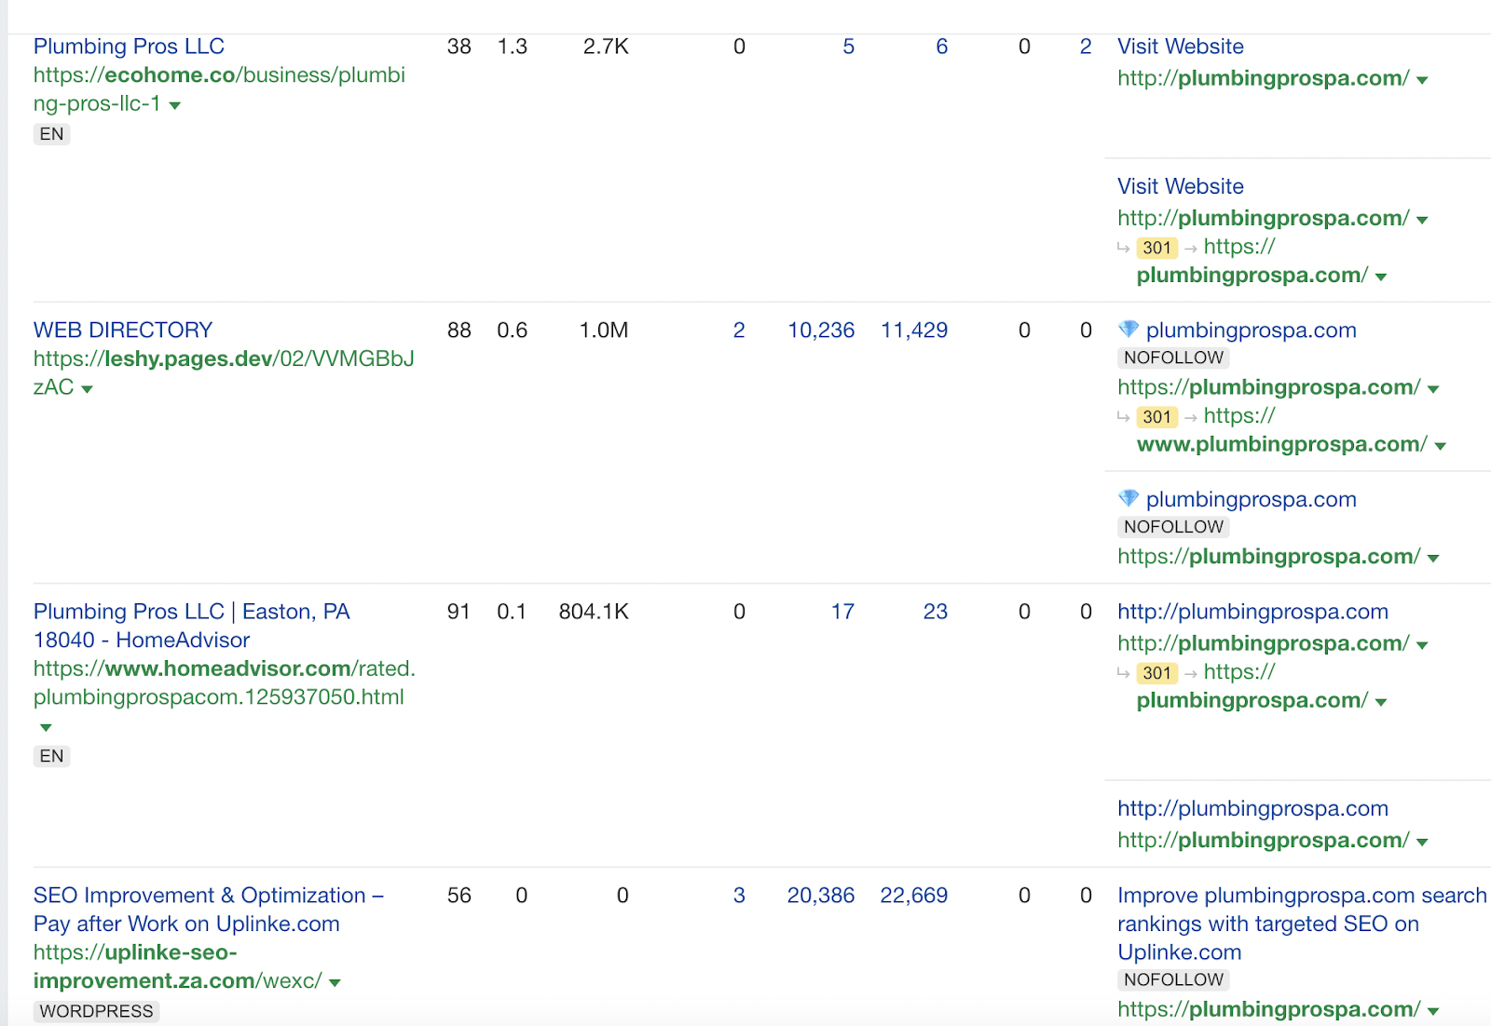Image resolution: width=1491 pixels, height=1026 pixels.
Task: Click the 22,669 external links value
Action: [x=914, y=896]
